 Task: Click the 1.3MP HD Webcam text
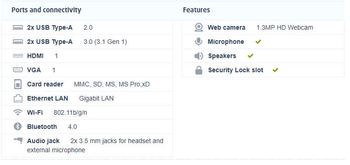(x=285, y=27)
